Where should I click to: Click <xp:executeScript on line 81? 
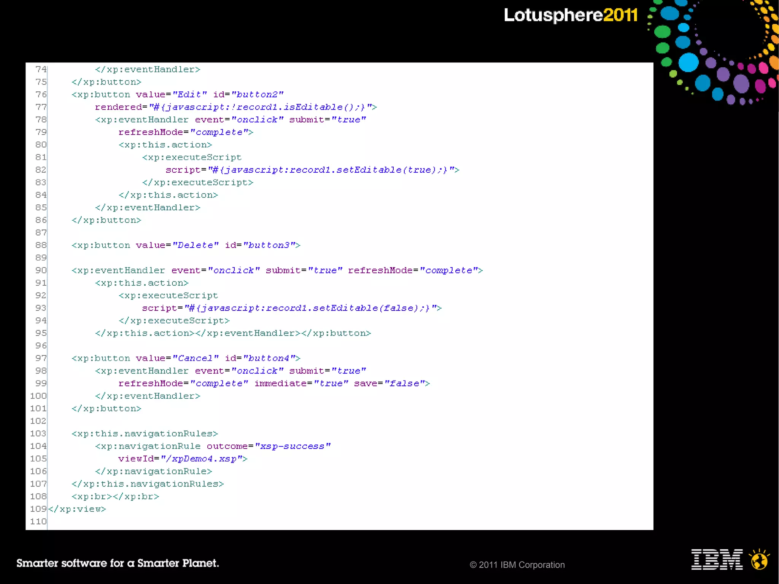pos(192,157)
